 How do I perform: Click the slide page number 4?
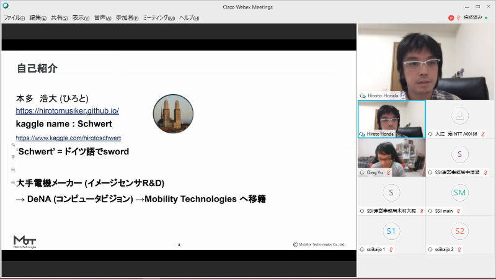[179, 245]
